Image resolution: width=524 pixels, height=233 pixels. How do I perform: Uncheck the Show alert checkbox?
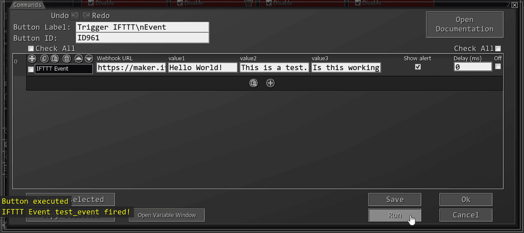pyautogui.click(x=418, y=67)
